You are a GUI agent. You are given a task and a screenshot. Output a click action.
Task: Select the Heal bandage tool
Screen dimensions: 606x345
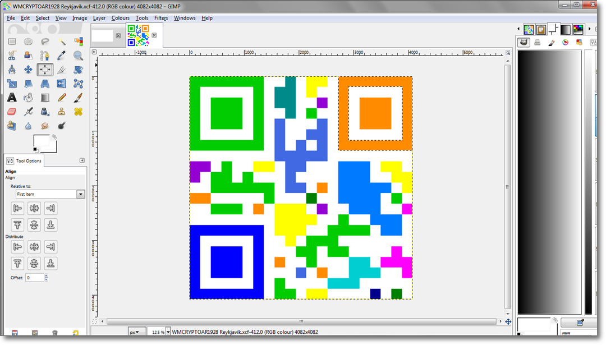pos(78,112)
